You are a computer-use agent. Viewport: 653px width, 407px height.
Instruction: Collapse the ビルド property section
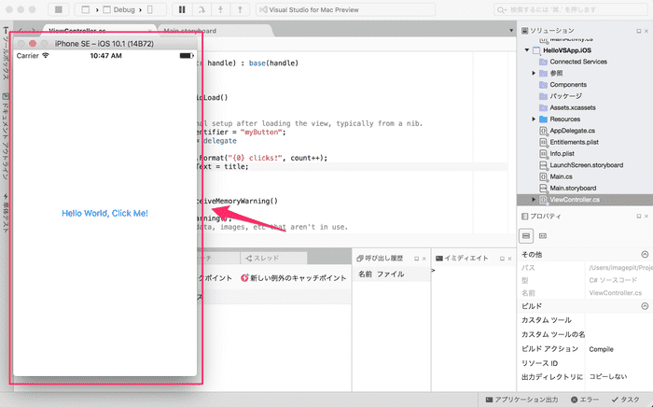(x=644, y=306)
